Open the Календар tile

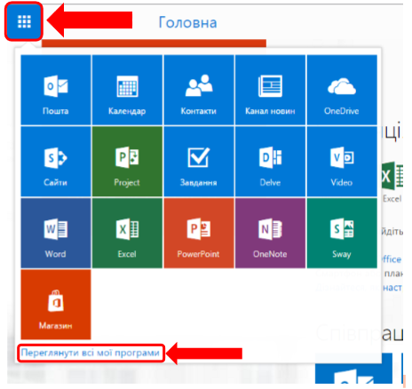(x=127, y=90)
